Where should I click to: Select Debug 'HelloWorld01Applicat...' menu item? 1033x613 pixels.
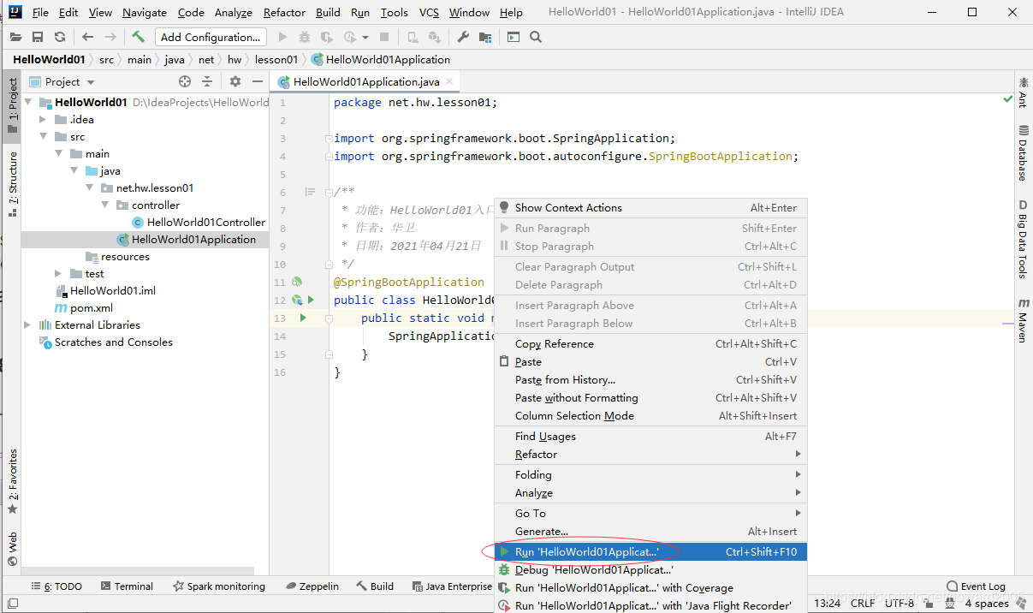point(650,570)
